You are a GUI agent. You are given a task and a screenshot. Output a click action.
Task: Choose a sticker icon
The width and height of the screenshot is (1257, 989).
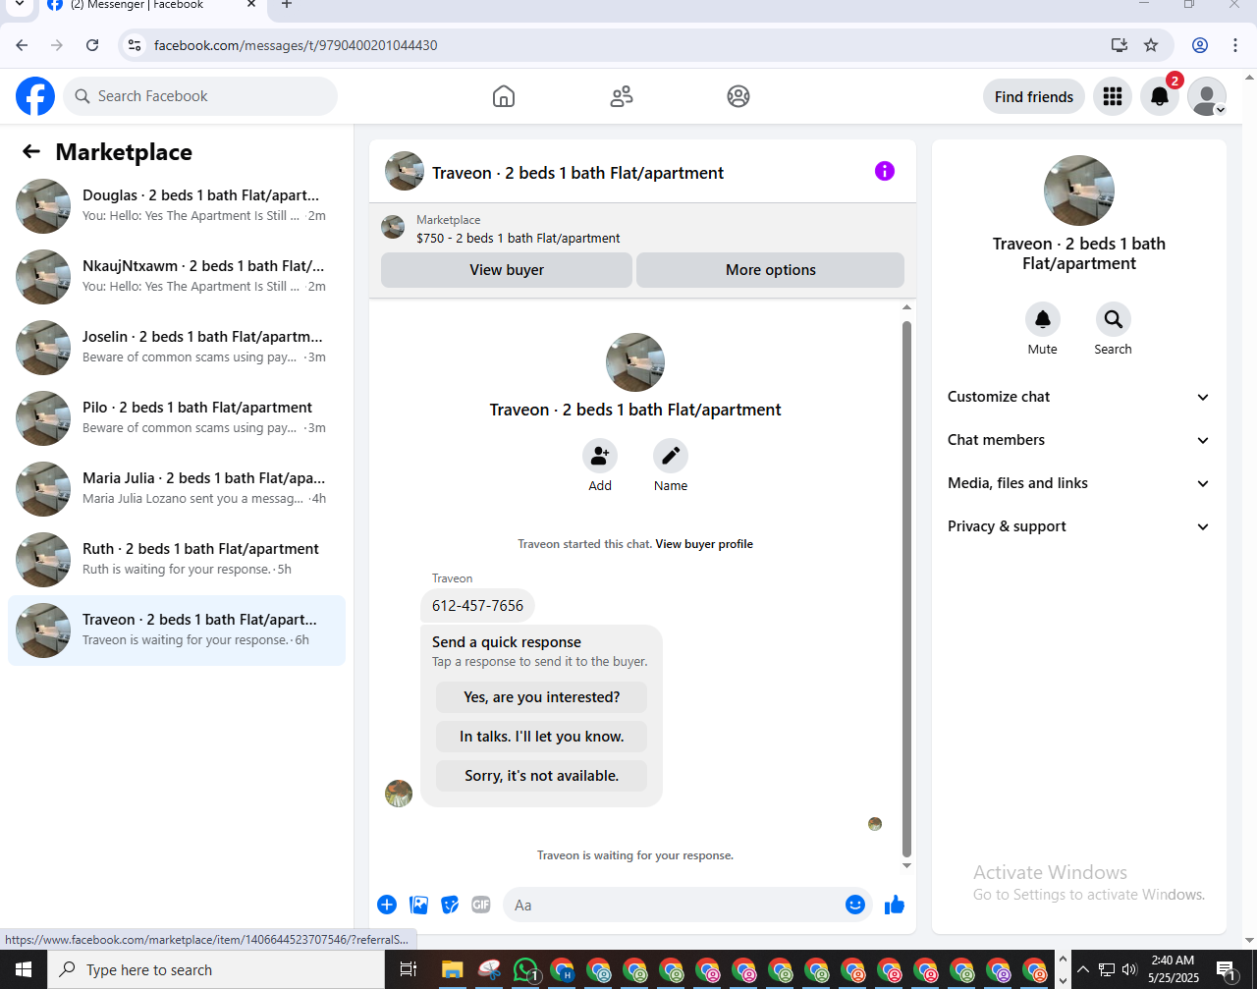[450, 905]
